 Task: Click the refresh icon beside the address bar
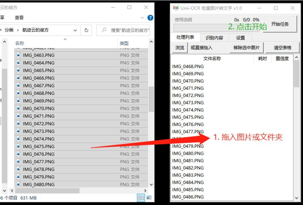click(86, 30)
